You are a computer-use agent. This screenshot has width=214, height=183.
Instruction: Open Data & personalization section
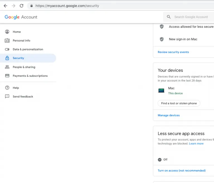point(28,49)
